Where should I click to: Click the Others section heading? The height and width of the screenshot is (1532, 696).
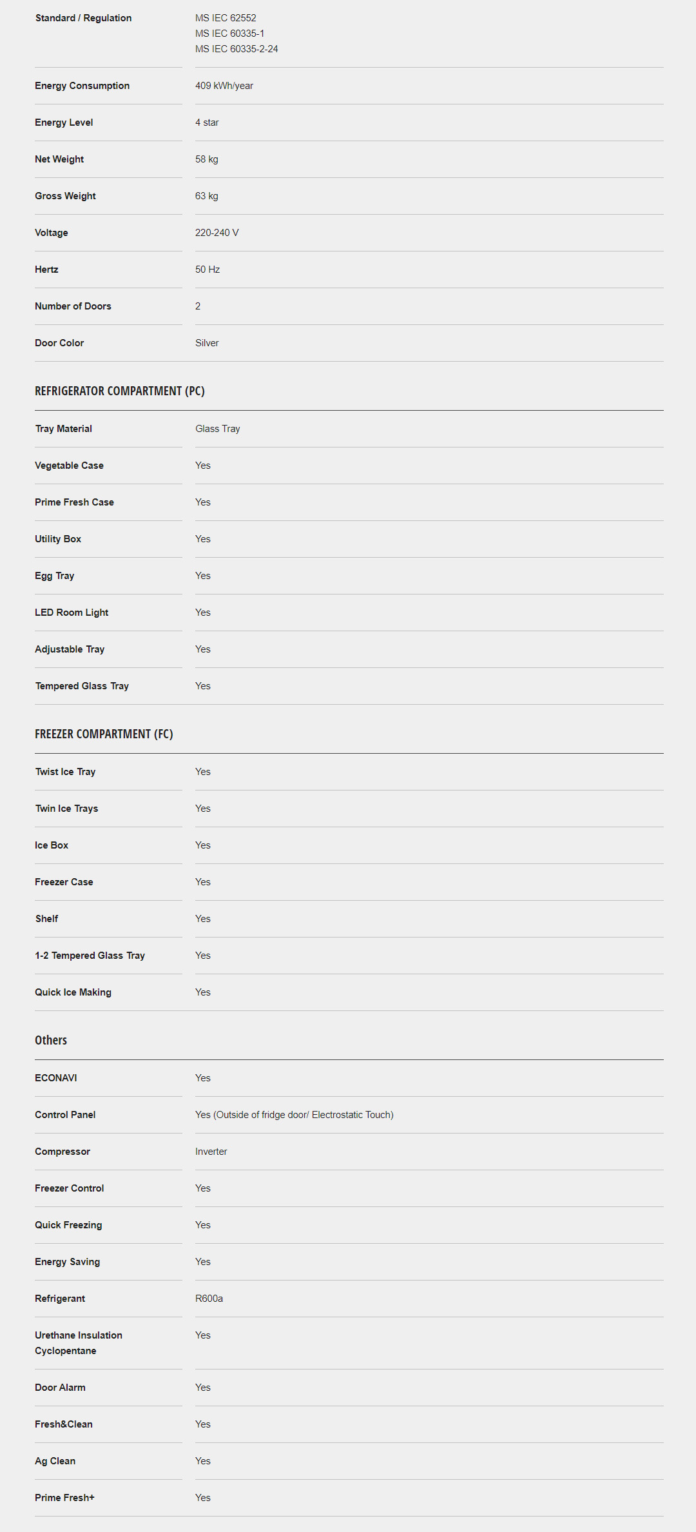51,1040
